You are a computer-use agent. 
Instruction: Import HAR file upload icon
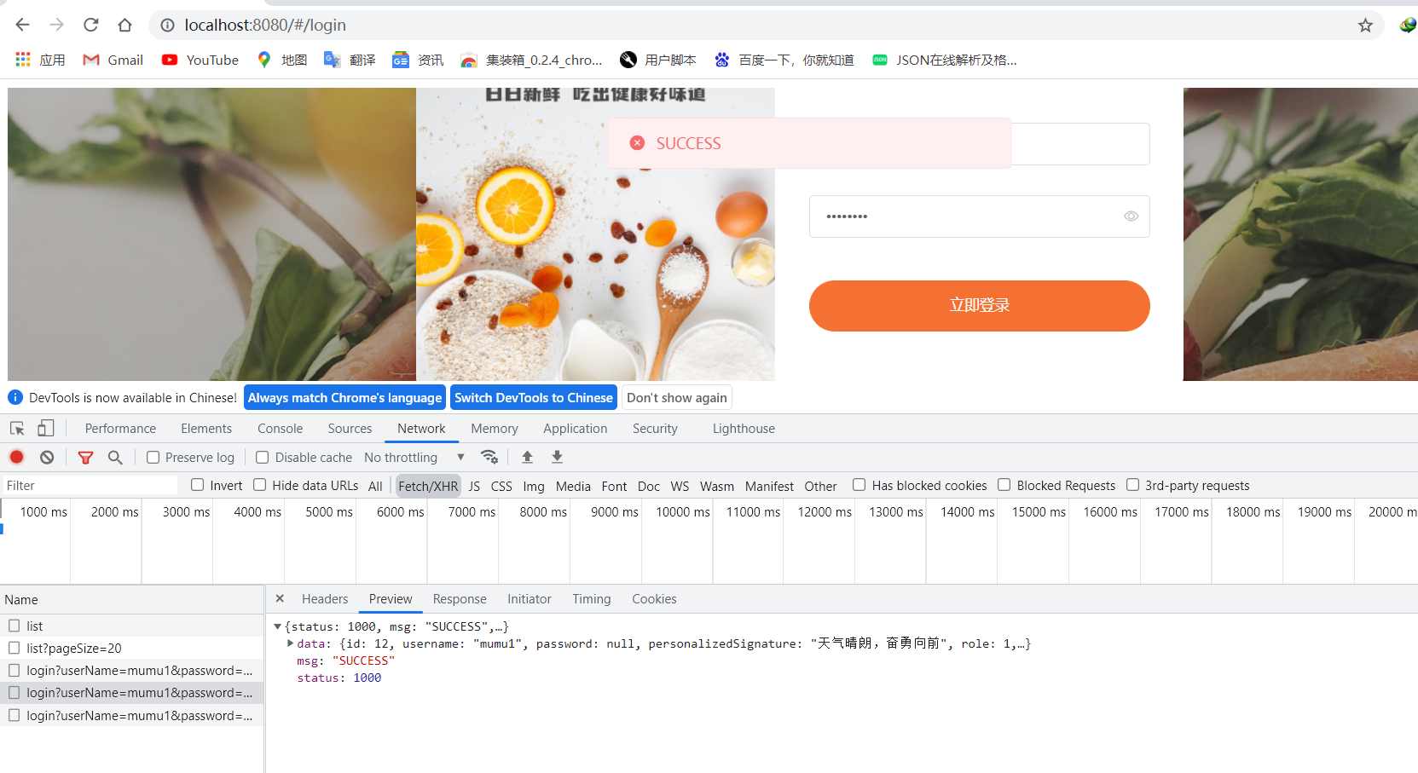527,457
